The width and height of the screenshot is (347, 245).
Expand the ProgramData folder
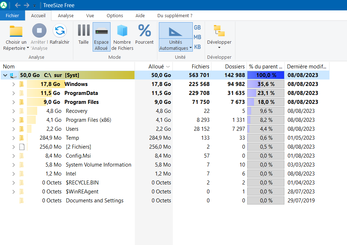pyautogui.click(x=14, y=93)
